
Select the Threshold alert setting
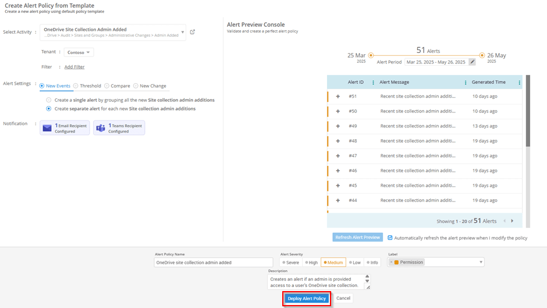[x=87, y=86]
